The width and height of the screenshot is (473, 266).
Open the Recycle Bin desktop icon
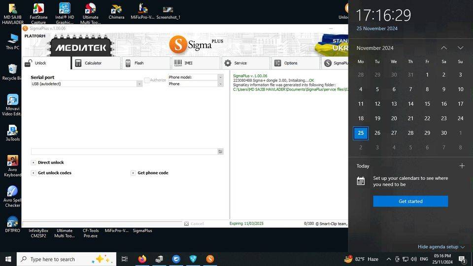coord(12,72)
